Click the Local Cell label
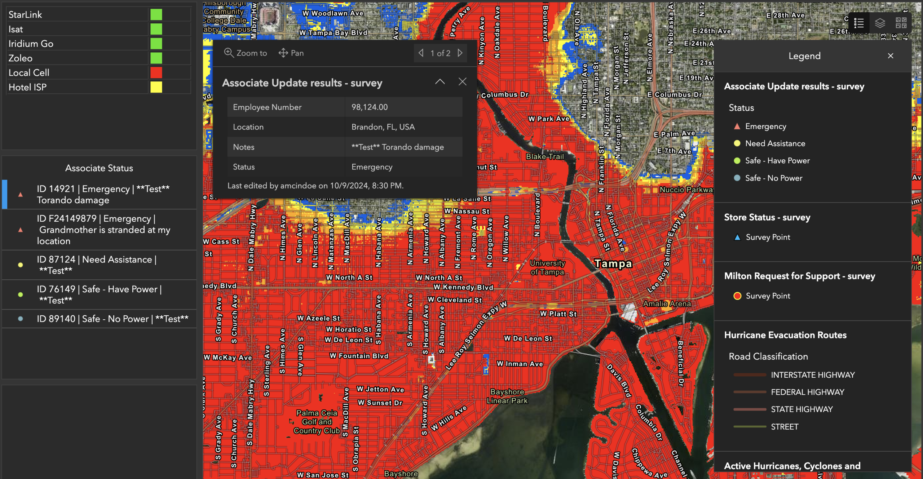 [29, 72]
